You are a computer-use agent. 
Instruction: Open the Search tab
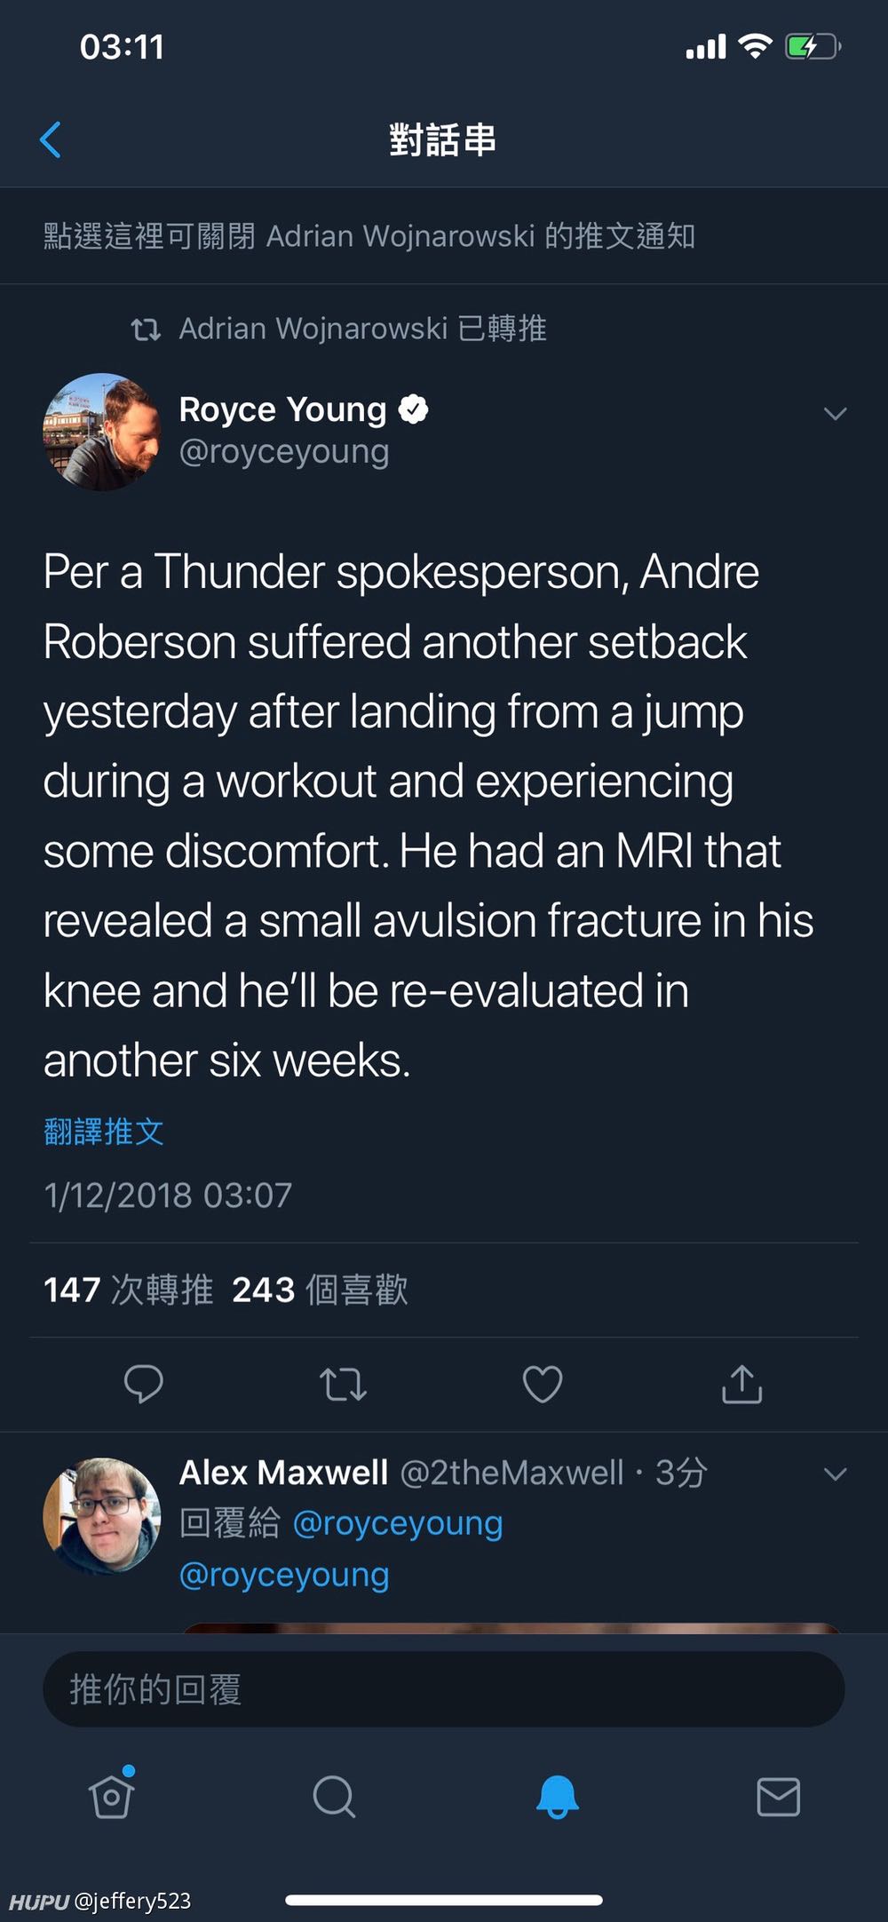[x=334, y=1796]
